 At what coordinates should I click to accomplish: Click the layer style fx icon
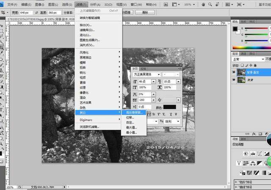[254, 134]
